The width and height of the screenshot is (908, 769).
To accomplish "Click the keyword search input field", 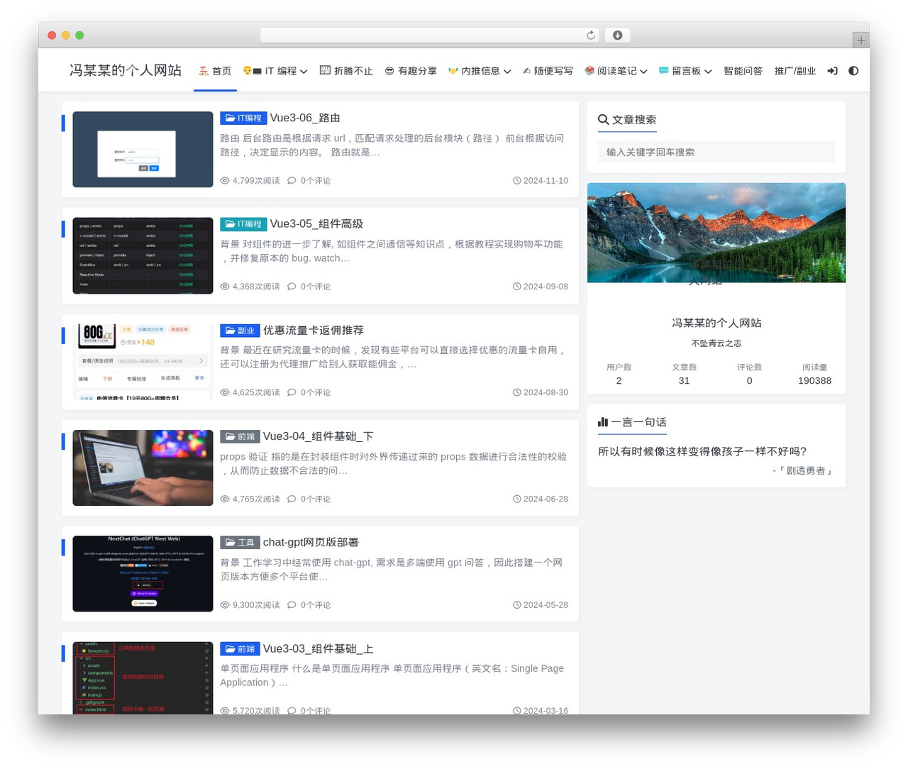I will 716,152.
